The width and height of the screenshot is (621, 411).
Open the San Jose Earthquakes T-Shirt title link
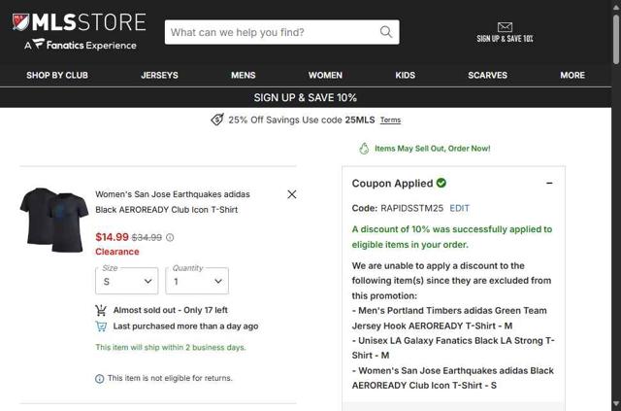tap(173, 202)
